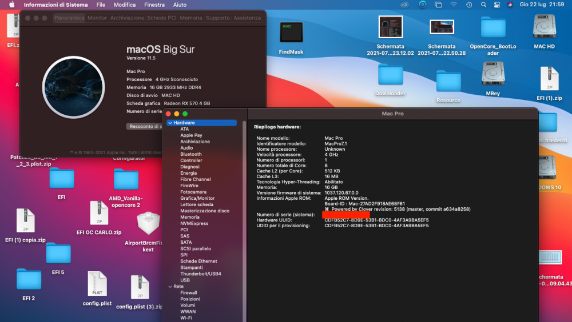
Task: Switch to the Assistenza tab
Action: click(x=247, y=18)
